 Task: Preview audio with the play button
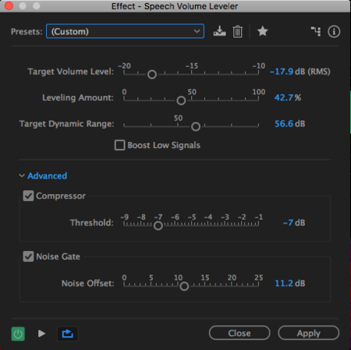click(41, 334)
